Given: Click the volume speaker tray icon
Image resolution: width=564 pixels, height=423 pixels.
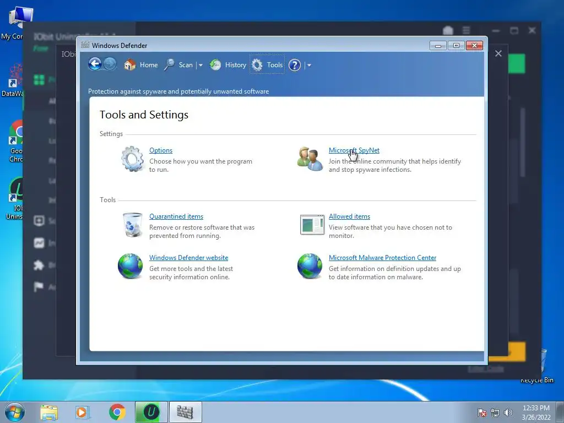Looking at the screenshot, I should (x=508, y=413).
